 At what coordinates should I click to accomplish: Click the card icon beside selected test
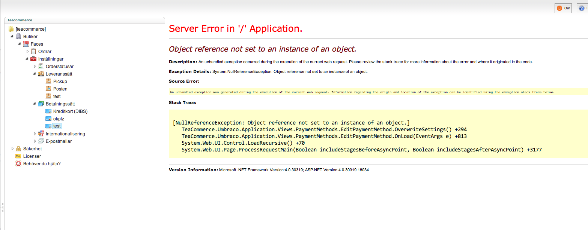(48, 126)
